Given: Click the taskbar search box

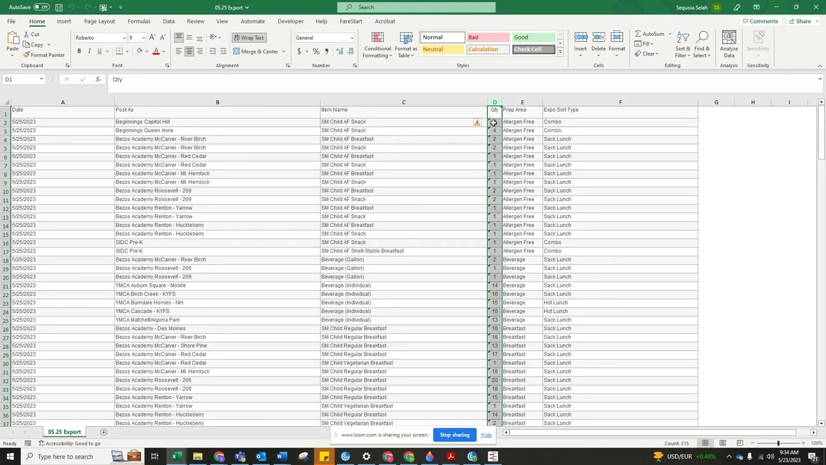Looking at the screenshot, I should point(65,457).
